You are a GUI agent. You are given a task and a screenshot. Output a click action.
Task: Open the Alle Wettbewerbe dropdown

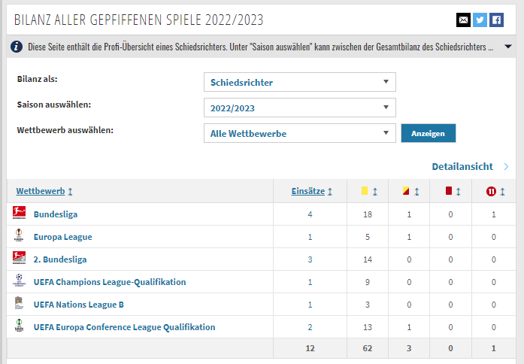click(300, 133)
